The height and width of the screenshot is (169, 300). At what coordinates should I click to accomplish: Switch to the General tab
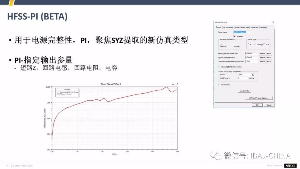click(x=218, y=27)
